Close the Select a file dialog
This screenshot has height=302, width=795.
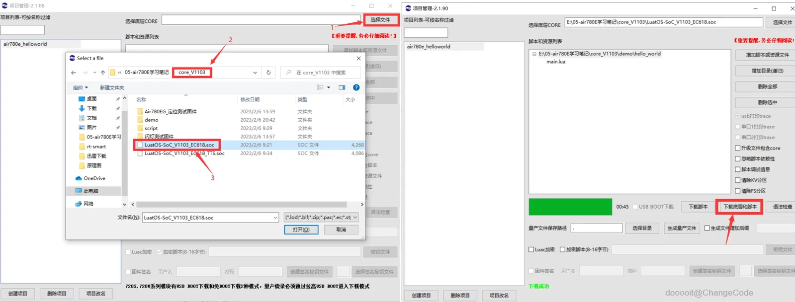pyautogui.click(x=358, y=58)
